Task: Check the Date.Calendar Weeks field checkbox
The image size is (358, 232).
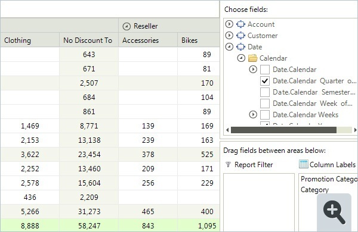Action: click(x=265, y=115)
